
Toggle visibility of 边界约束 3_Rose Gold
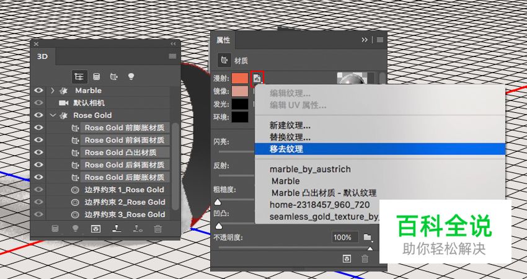coord(39,215)
